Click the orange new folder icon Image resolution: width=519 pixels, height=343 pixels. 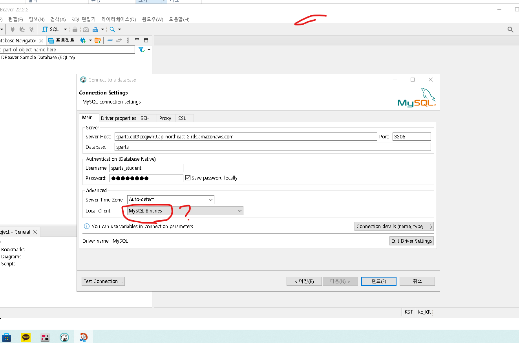(x=98, y=40)
